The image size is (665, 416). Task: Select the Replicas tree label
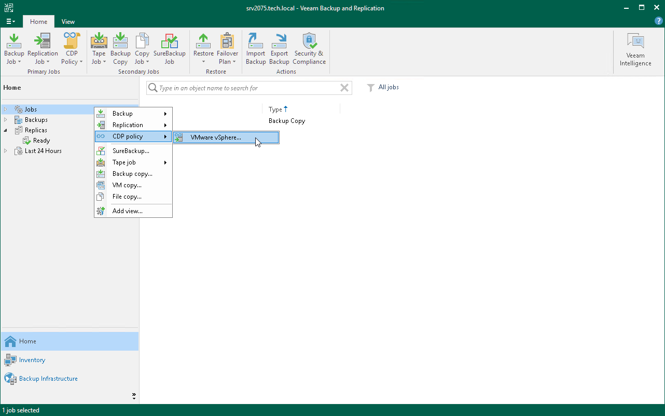click(36, 130)
